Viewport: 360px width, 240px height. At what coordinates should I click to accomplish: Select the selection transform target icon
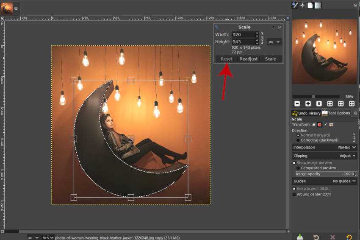pos(319,125)
